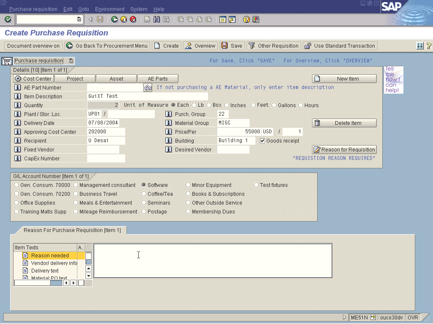Click the shopping cart icon beside Purchase requisition
This screenshot has height=324, width=433.
(6, 61)
